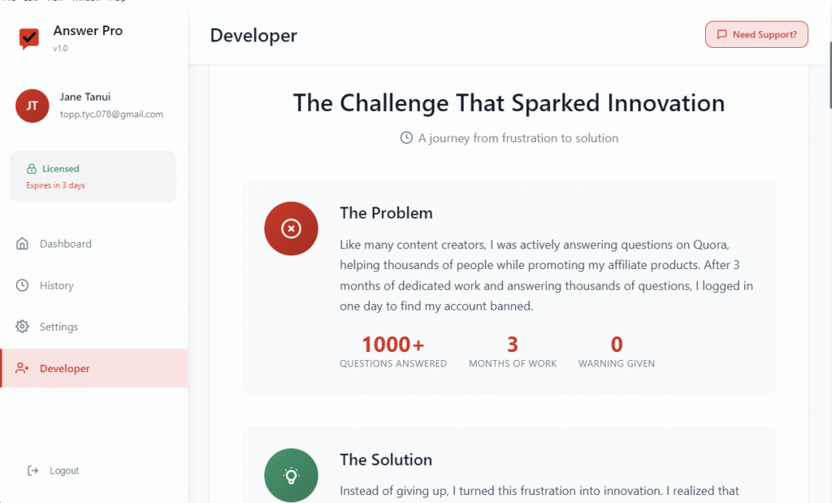Image resolution: width=832 pixels, height=503 pixels.
Task: Click the green lock Licensed icon
Action: 32,169
